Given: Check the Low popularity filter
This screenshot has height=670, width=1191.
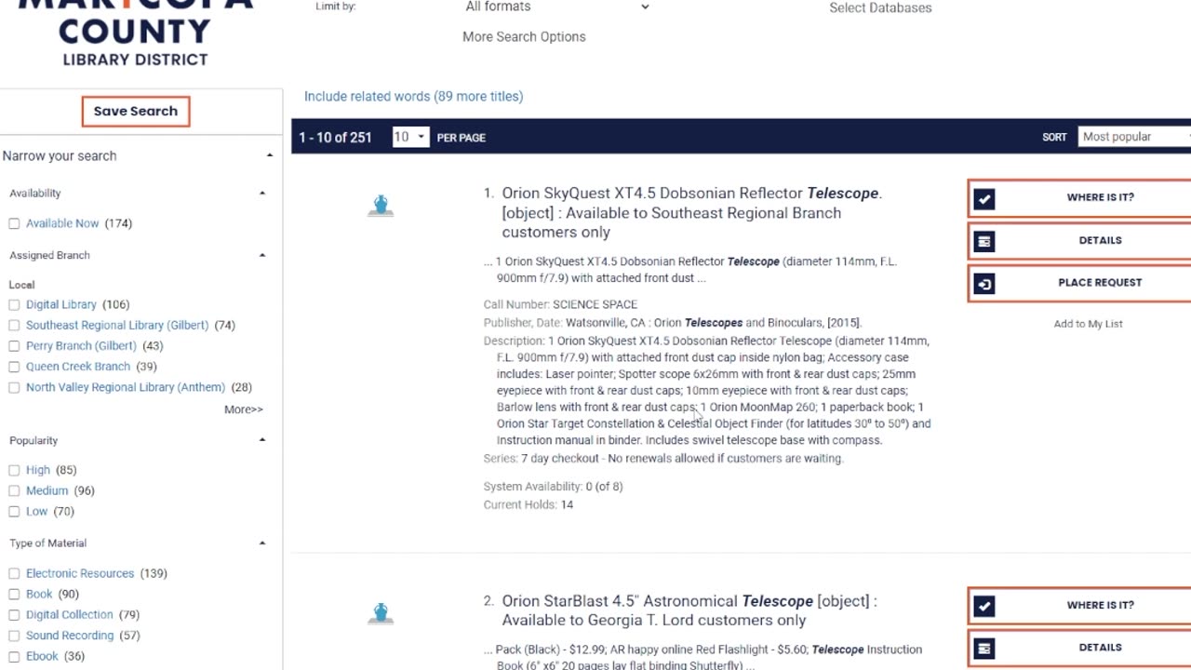Looking at the screenshot, I should click(x=14, y=511).
